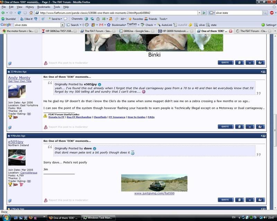Switch to 'the motor forum' tab
Viewport: 277px width, 221px height.
point(20,31)
